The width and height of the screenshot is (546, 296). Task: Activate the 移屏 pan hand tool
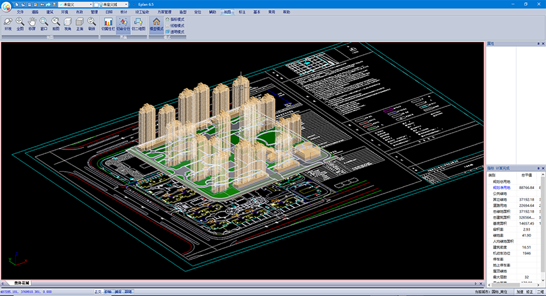point(32,24)
